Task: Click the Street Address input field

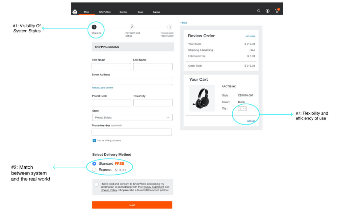Action: 132,81
